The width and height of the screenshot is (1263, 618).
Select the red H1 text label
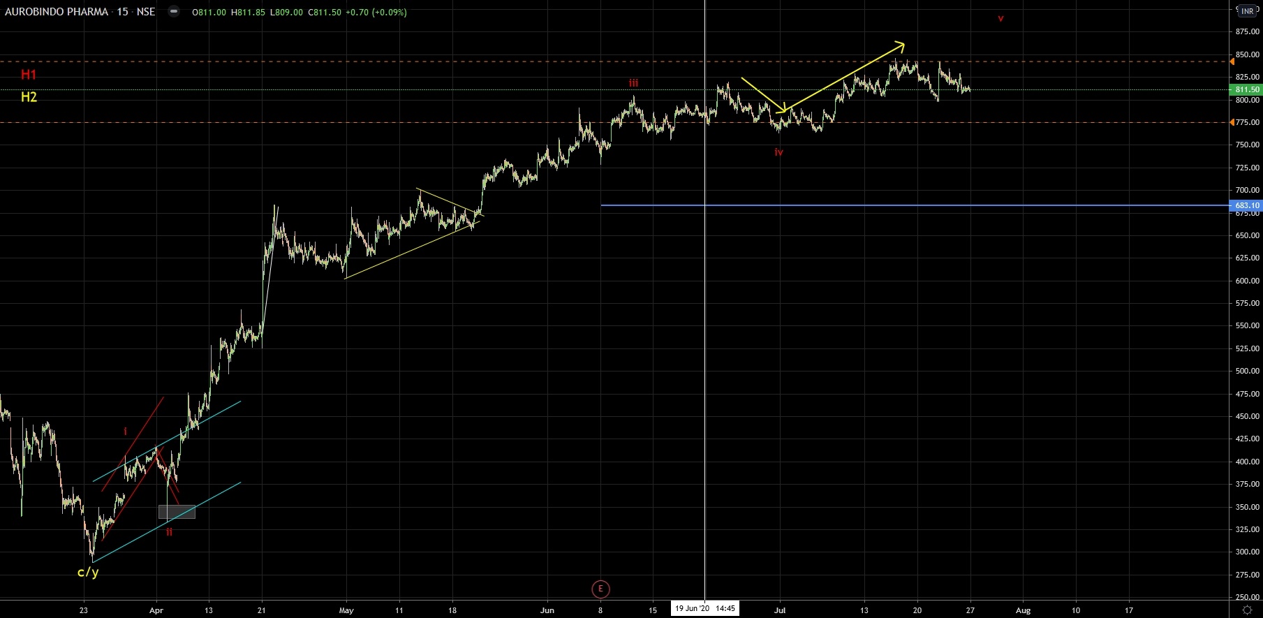pyautogui.click(x=29, y=75)
